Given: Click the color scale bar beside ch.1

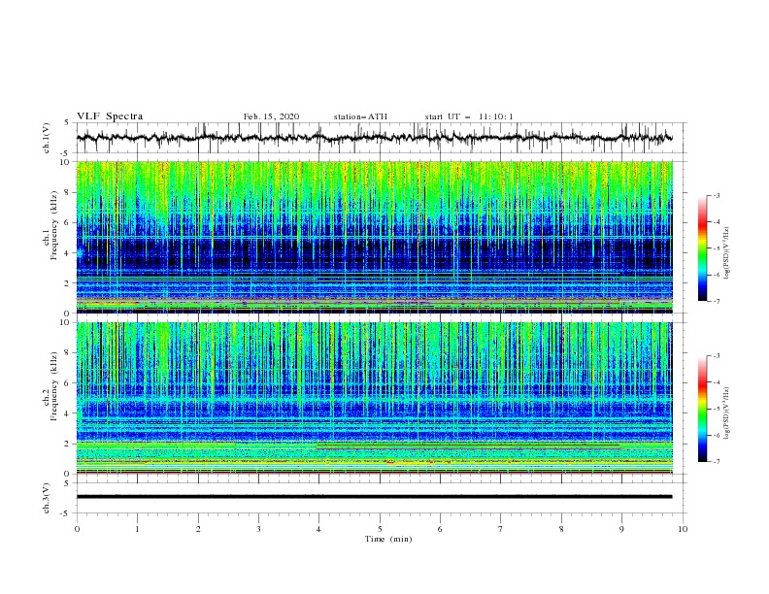Looking at the screenshot, I should [703, 248].
